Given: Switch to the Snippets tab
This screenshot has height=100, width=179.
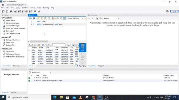Looking at the screenshot, I should 101,66.
